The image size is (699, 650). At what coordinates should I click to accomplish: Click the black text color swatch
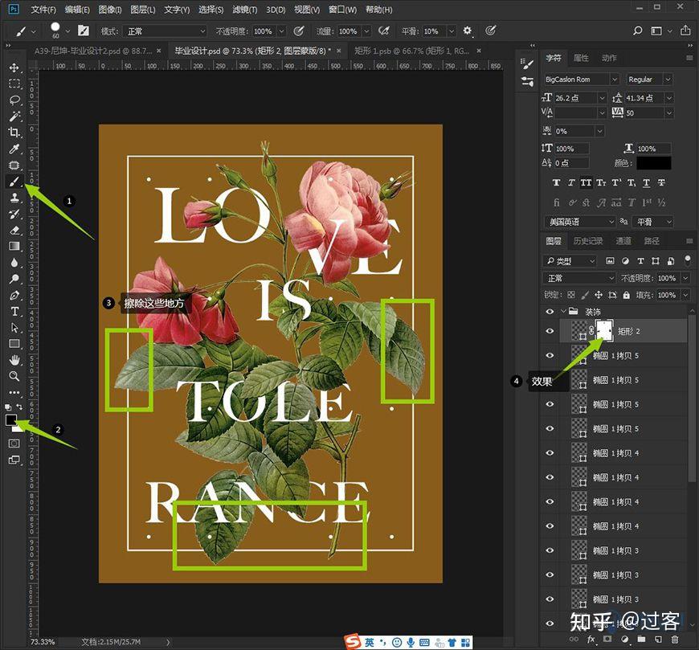(x=653, y=163)
